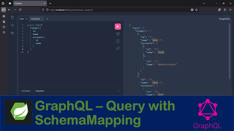Click the "data" key in the response
This screenshot has width=234, height=131.
[136, 28]
